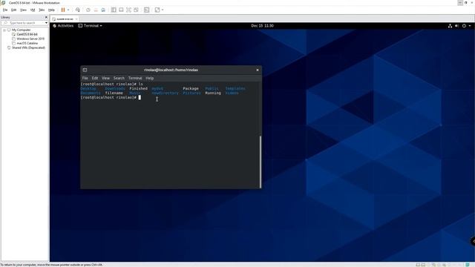The height and width of the screenshot is (267, 475).
Task: Open the VM menu
Action: tap(33, 10)
